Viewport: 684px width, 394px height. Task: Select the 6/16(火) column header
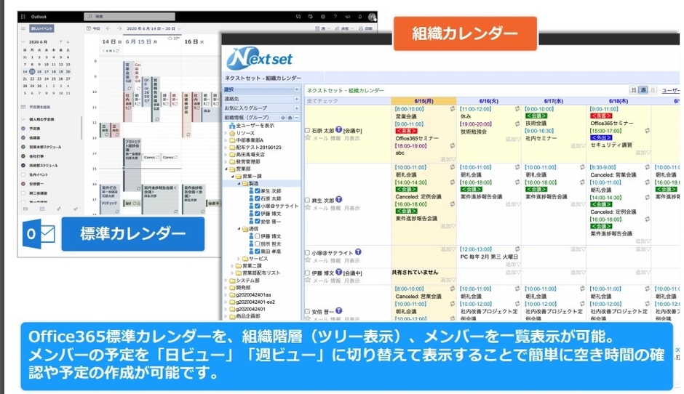pyautogui.click(x=488, y=100)
